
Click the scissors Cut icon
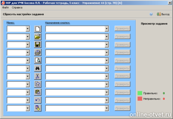[x=38, y=76]
